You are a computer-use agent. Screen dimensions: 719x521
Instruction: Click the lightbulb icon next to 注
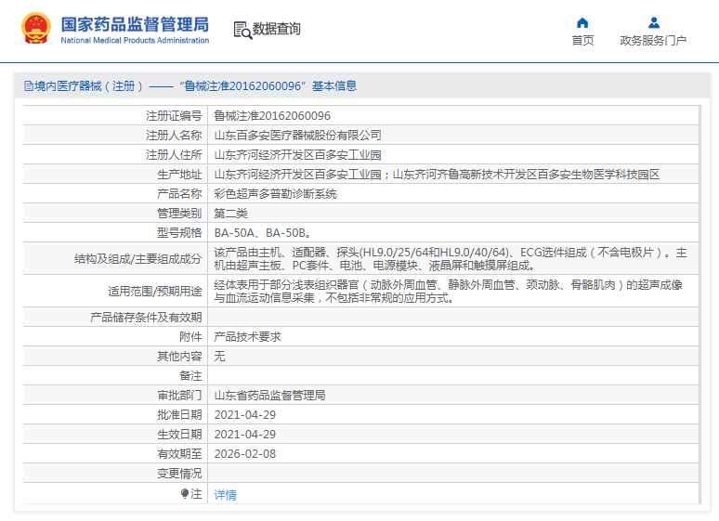point(184,493)
